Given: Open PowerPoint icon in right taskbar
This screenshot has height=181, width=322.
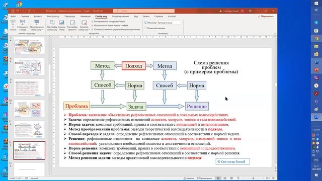Looking at the screenshot, I should pyautogui.click(x=316, y=70).
